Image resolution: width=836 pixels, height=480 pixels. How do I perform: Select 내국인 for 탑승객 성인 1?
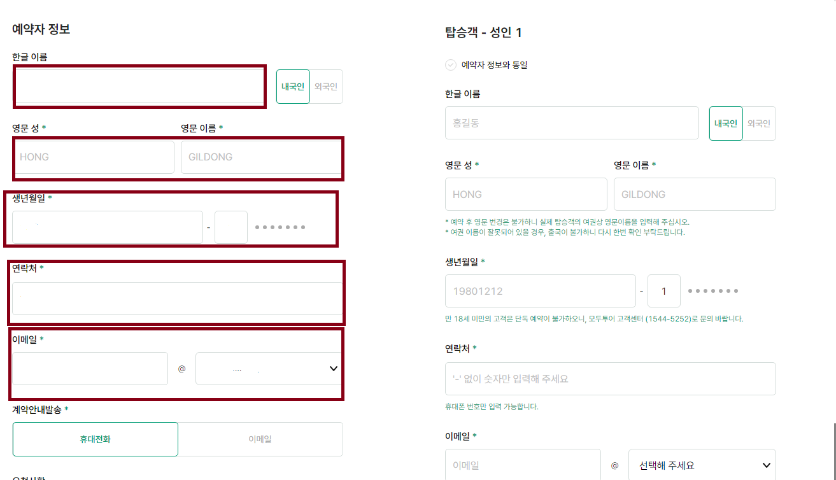click(726, 124)
